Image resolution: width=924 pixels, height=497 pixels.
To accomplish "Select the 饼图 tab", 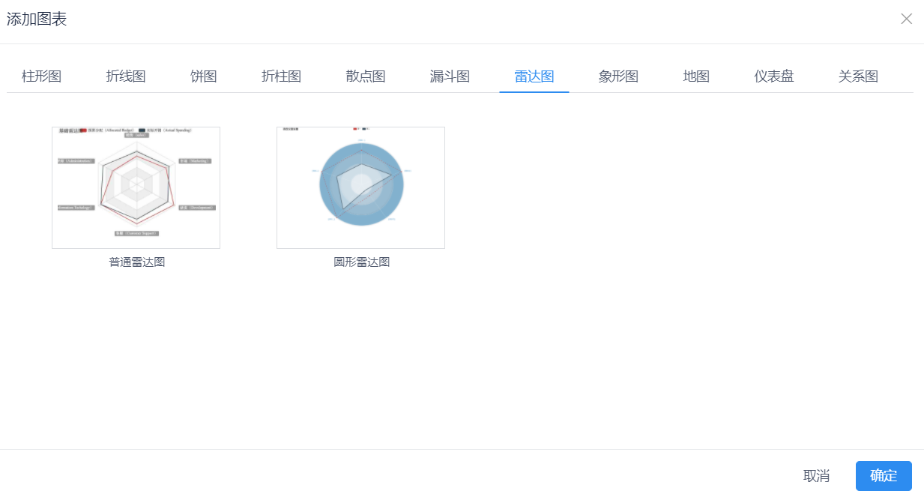I will tap(203, 76).
